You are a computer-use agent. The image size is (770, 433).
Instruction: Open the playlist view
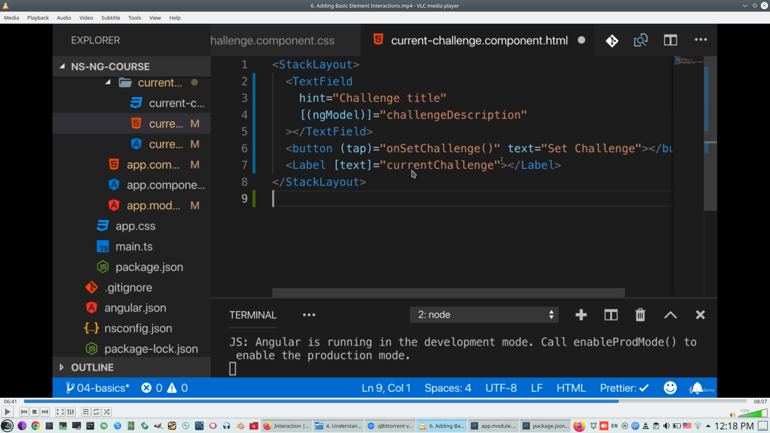point(85,412)
